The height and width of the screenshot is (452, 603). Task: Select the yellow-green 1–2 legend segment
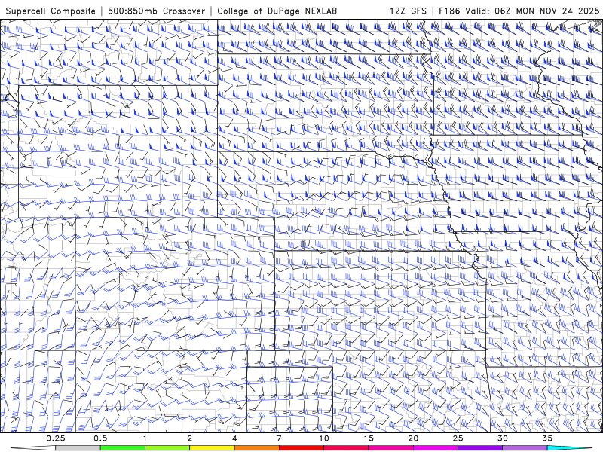click(x=167, y=448)
